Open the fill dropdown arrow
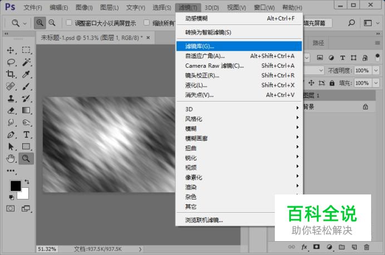 376,83
